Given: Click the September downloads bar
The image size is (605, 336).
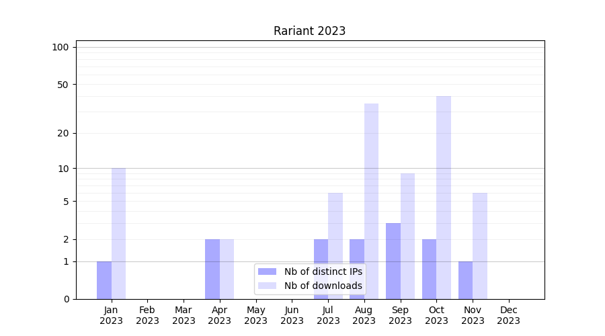Looking at the screenshot, I should pyautogui.click(x=407, y=235).
